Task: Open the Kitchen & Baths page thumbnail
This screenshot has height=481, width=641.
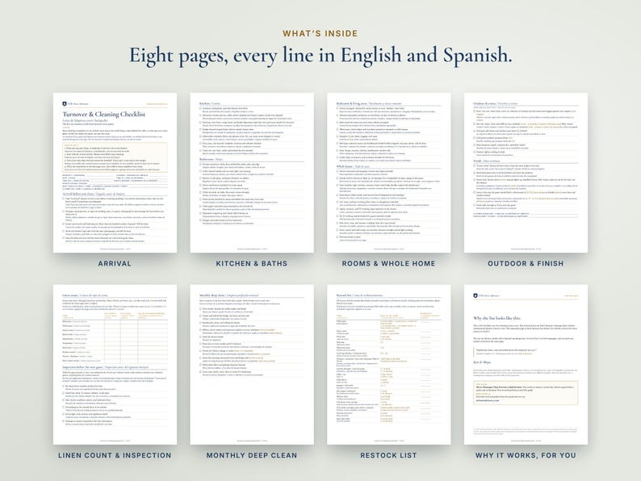Action: click(x=252, y=173)
